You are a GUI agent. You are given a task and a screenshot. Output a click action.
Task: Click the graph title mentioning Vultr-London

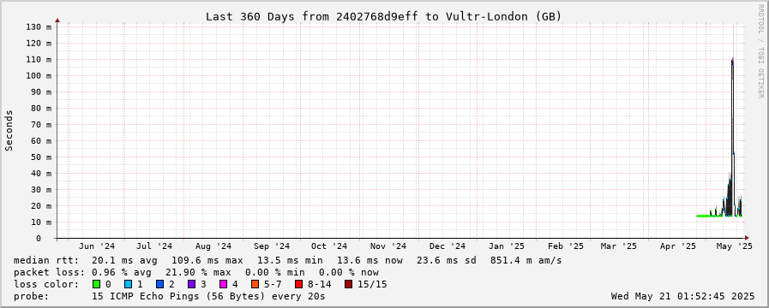(x=383, y=16)
